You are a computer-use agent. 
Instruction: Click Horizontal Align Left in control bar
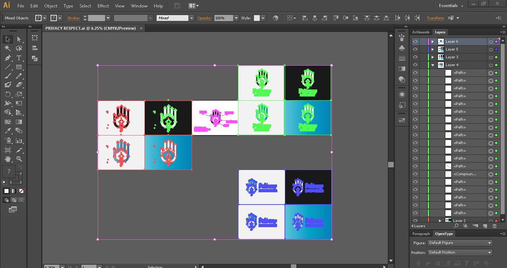click(305, 18)
